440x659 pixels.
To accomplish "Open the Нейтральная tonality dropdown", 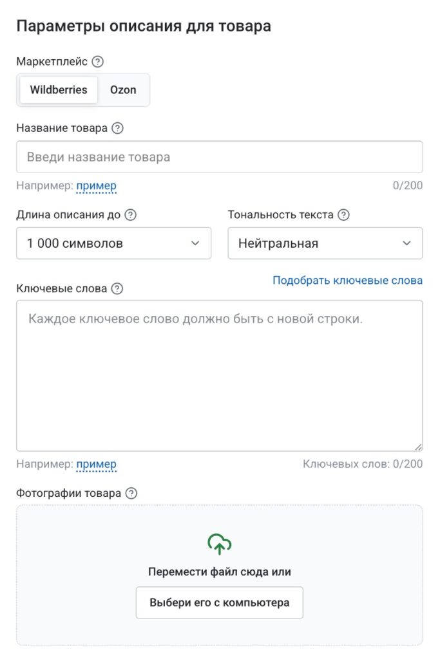I will 325,243.
